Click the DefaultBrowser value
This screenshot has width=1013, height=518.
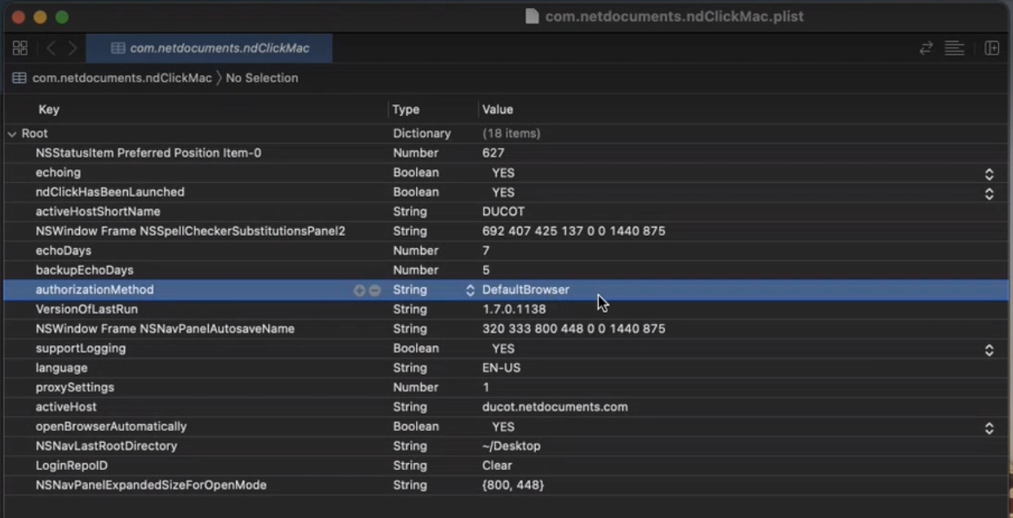pyautogui.click(x=526, y=290)
